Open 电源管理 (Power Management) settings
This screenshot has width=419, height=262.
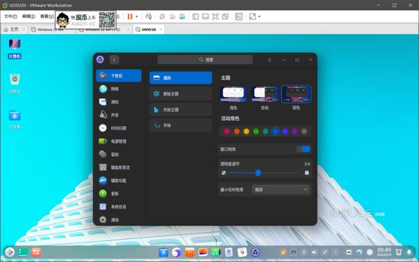coord(118,141)
